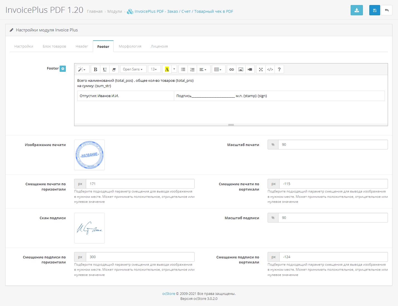The image size is (398, 306).
Task: Insert an ordered numbered list
Action: [192, 69]
